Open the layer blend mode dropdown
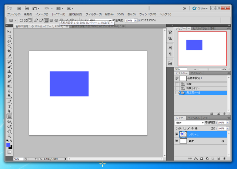 click(x=190, y=123)
